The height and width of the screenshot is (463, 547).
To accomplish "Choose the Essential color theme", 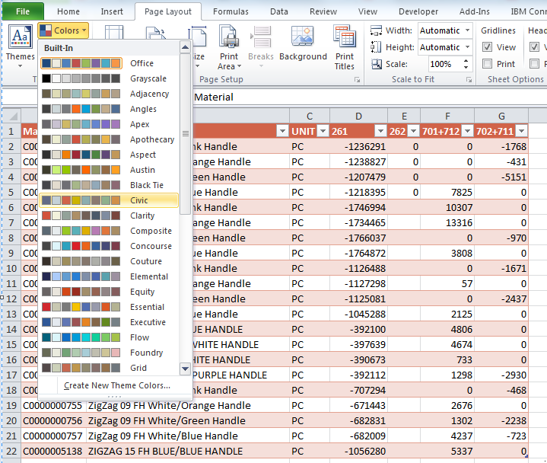I will pos(110,307).
